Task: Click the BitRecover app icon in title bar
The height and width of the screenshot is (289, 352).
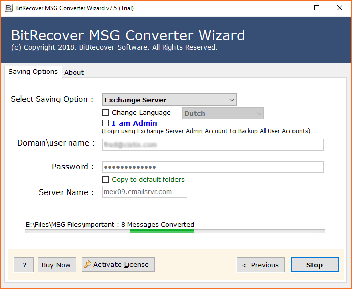Action: coord(8,8)
